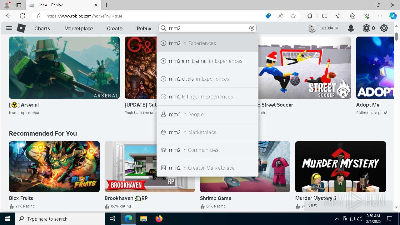
Task: Open the Robux page
Action: (144, 28)
